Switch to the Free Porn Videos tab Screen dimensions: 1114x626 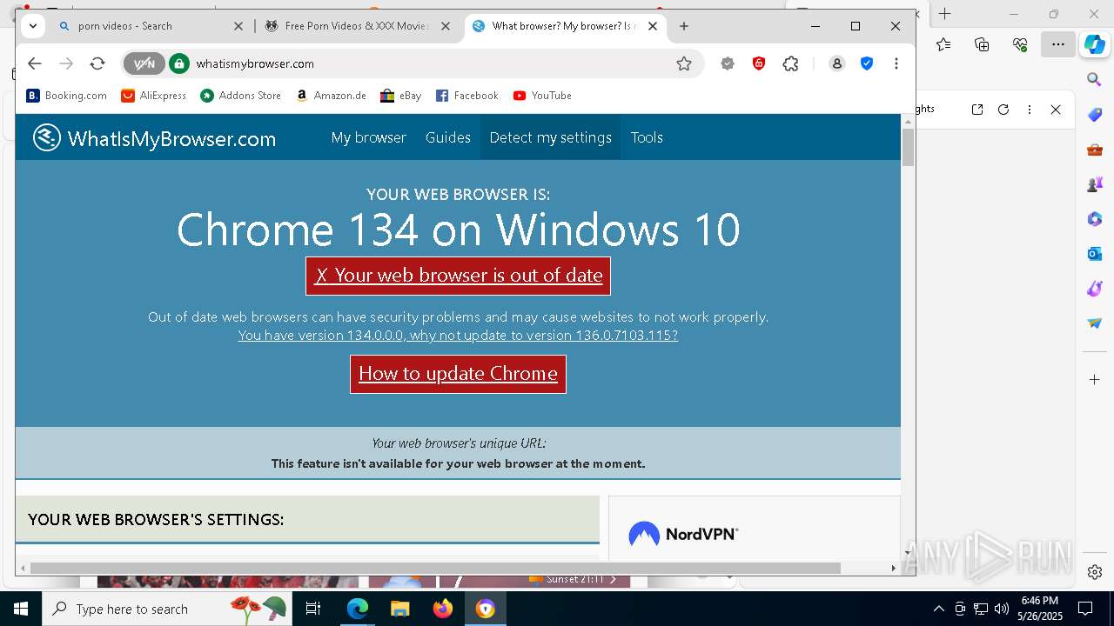pyautogui.click(x=357, y=26)
